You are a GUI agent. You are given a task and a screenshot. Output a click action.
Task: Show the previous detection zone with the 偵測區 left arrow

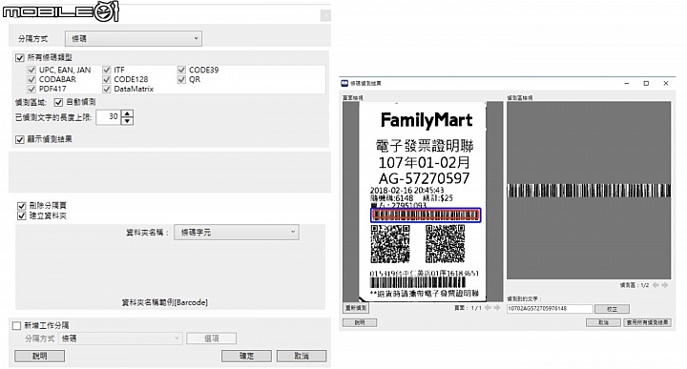pos(656,285)
